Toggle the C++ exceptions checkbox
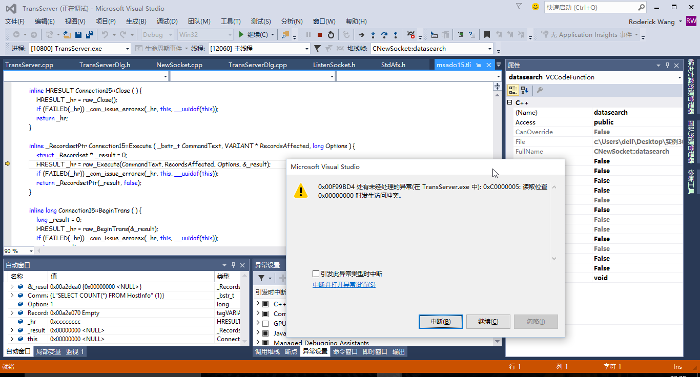 pos(265,304)
